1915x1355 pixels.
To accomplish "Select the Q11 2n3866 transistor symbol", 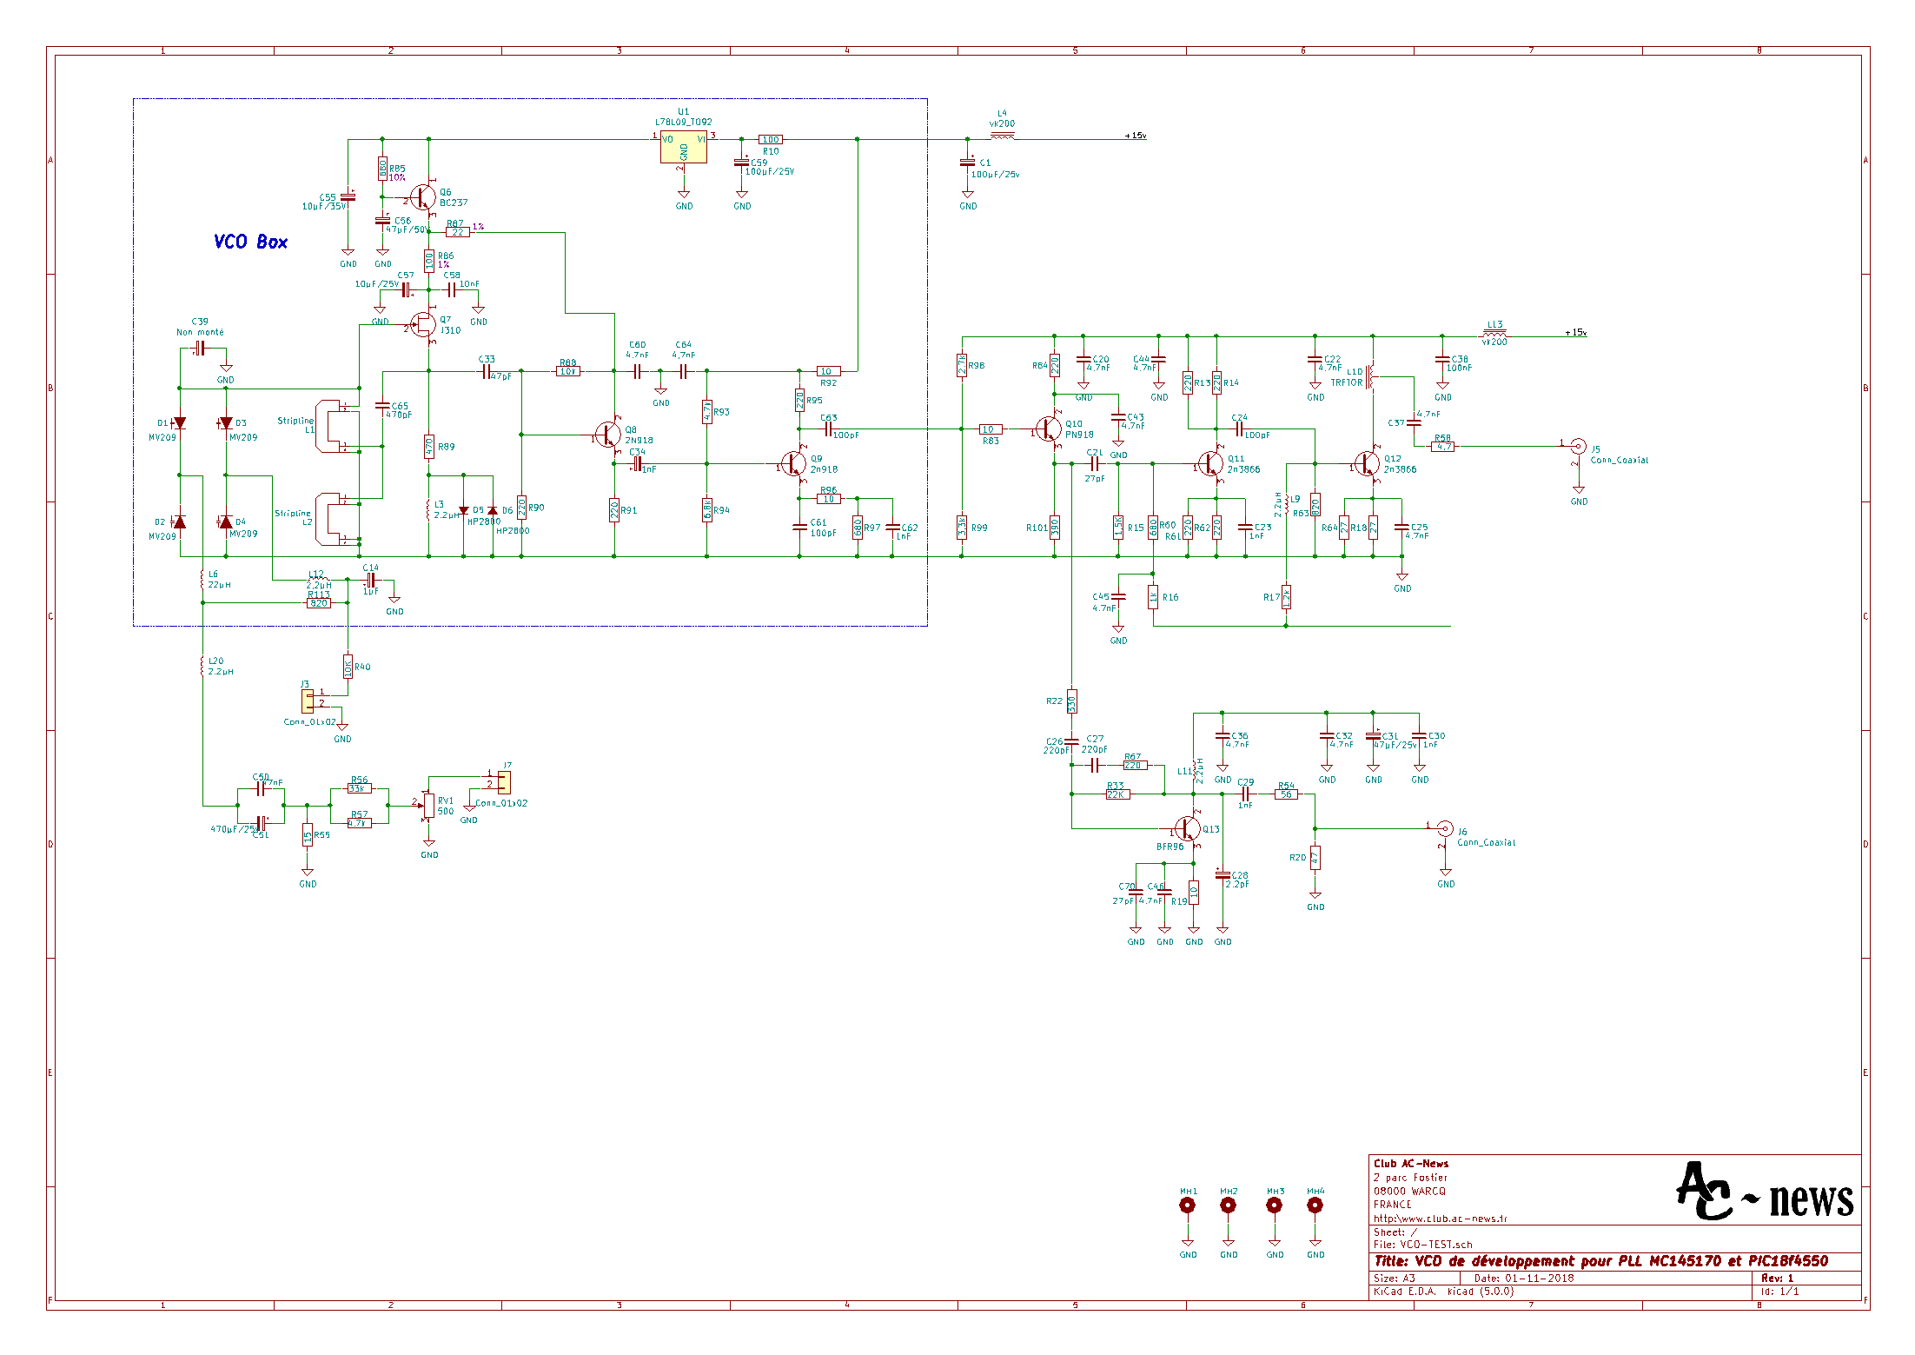I will (1209, 463).
